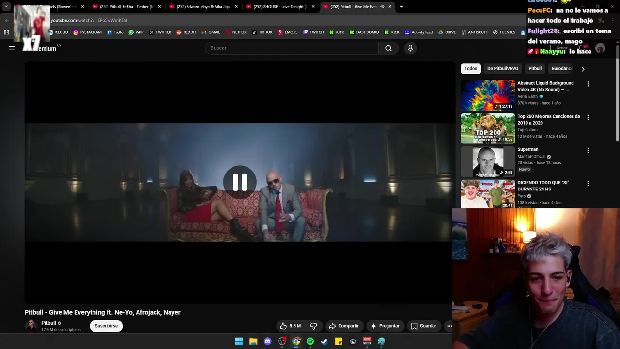Open a new browser tab with plus

402,7
